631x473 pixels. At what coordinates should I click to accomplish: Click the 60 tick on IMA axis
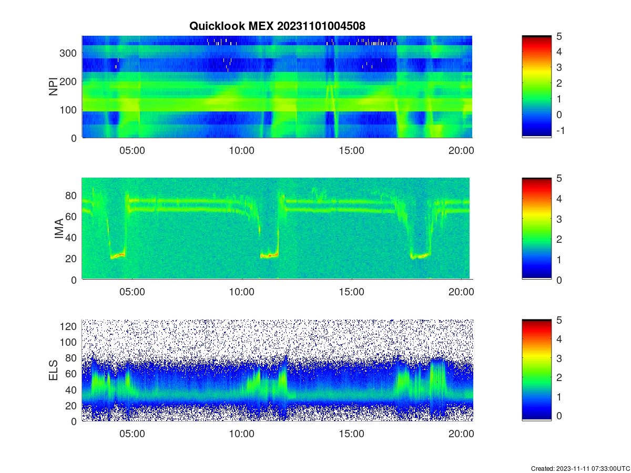pyautogui.click(x=72, y=216)
